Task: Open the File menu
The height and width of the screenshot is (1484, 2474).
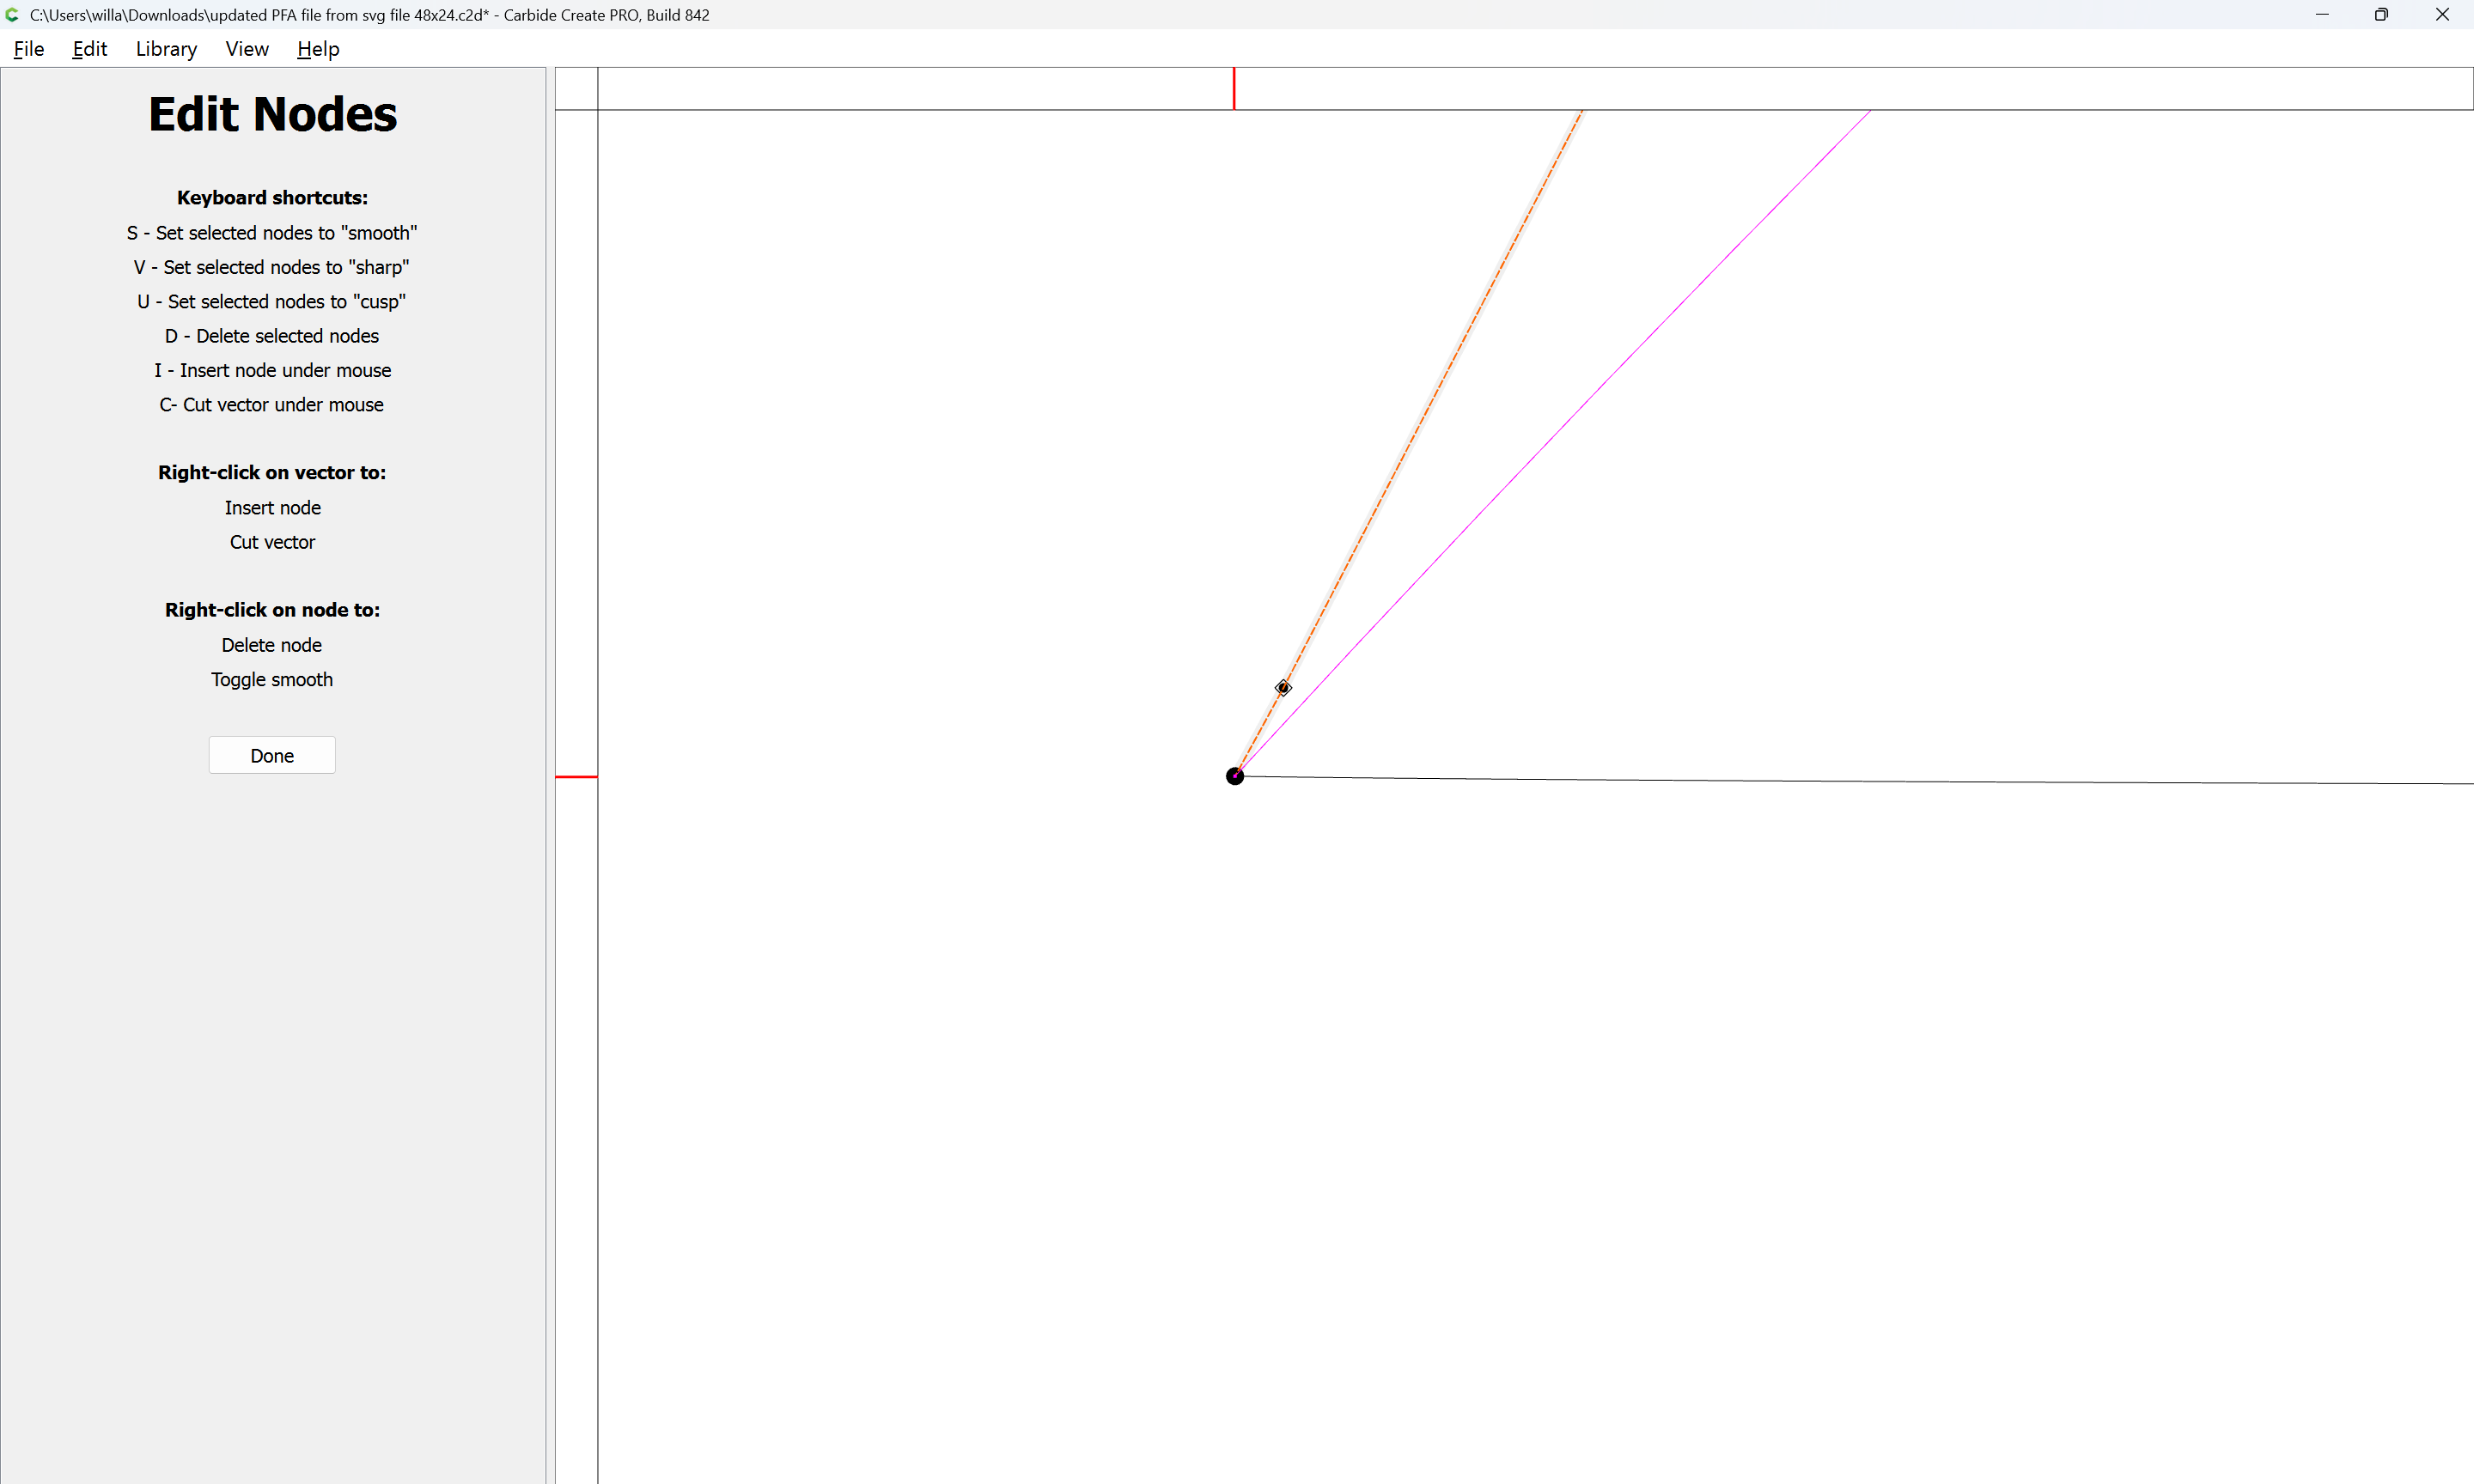Action: 29,49
